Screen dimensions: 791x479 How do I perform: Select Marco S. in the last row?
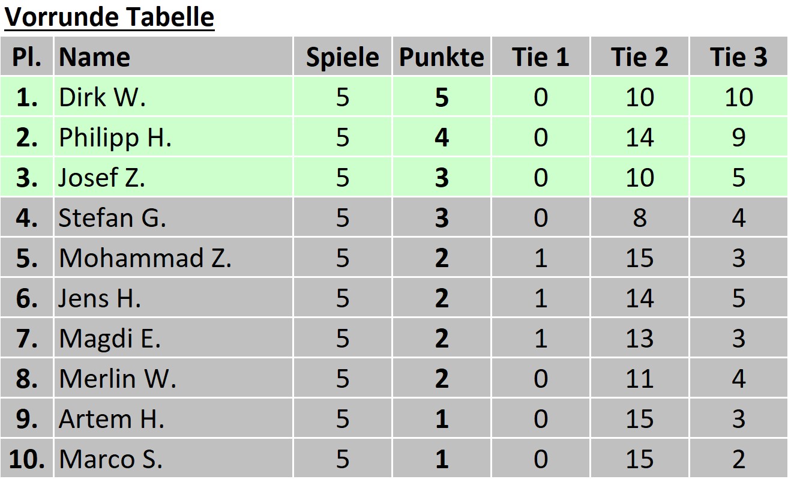111,459
